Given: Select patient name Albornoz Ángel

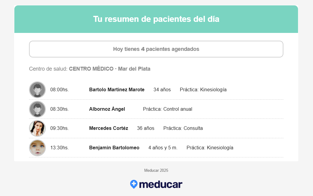Looking at the screenshot, I should click(x=107, y=109).
